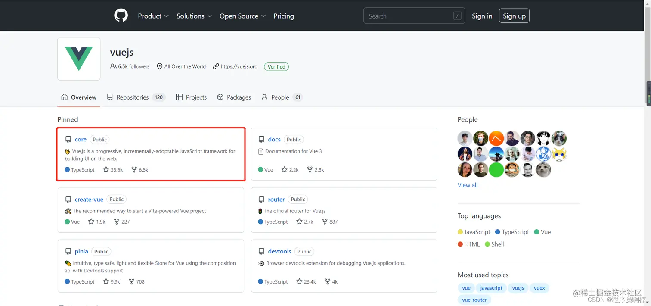Open the create-vue repository link
This screenshot has width=651, height=306.
[89, 200]
